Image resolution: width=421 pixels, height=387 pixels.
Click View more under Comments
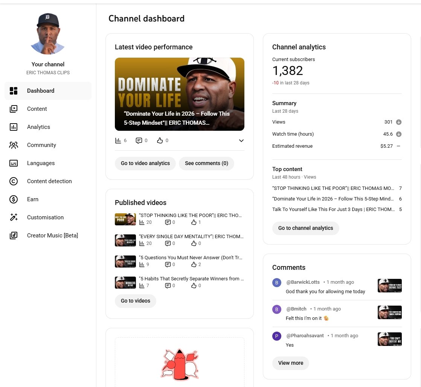(290, 363)
